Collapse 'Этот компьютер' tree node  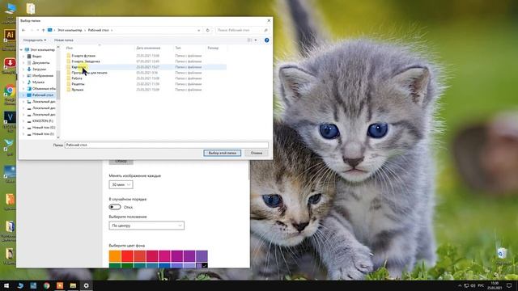click(22, 50)
